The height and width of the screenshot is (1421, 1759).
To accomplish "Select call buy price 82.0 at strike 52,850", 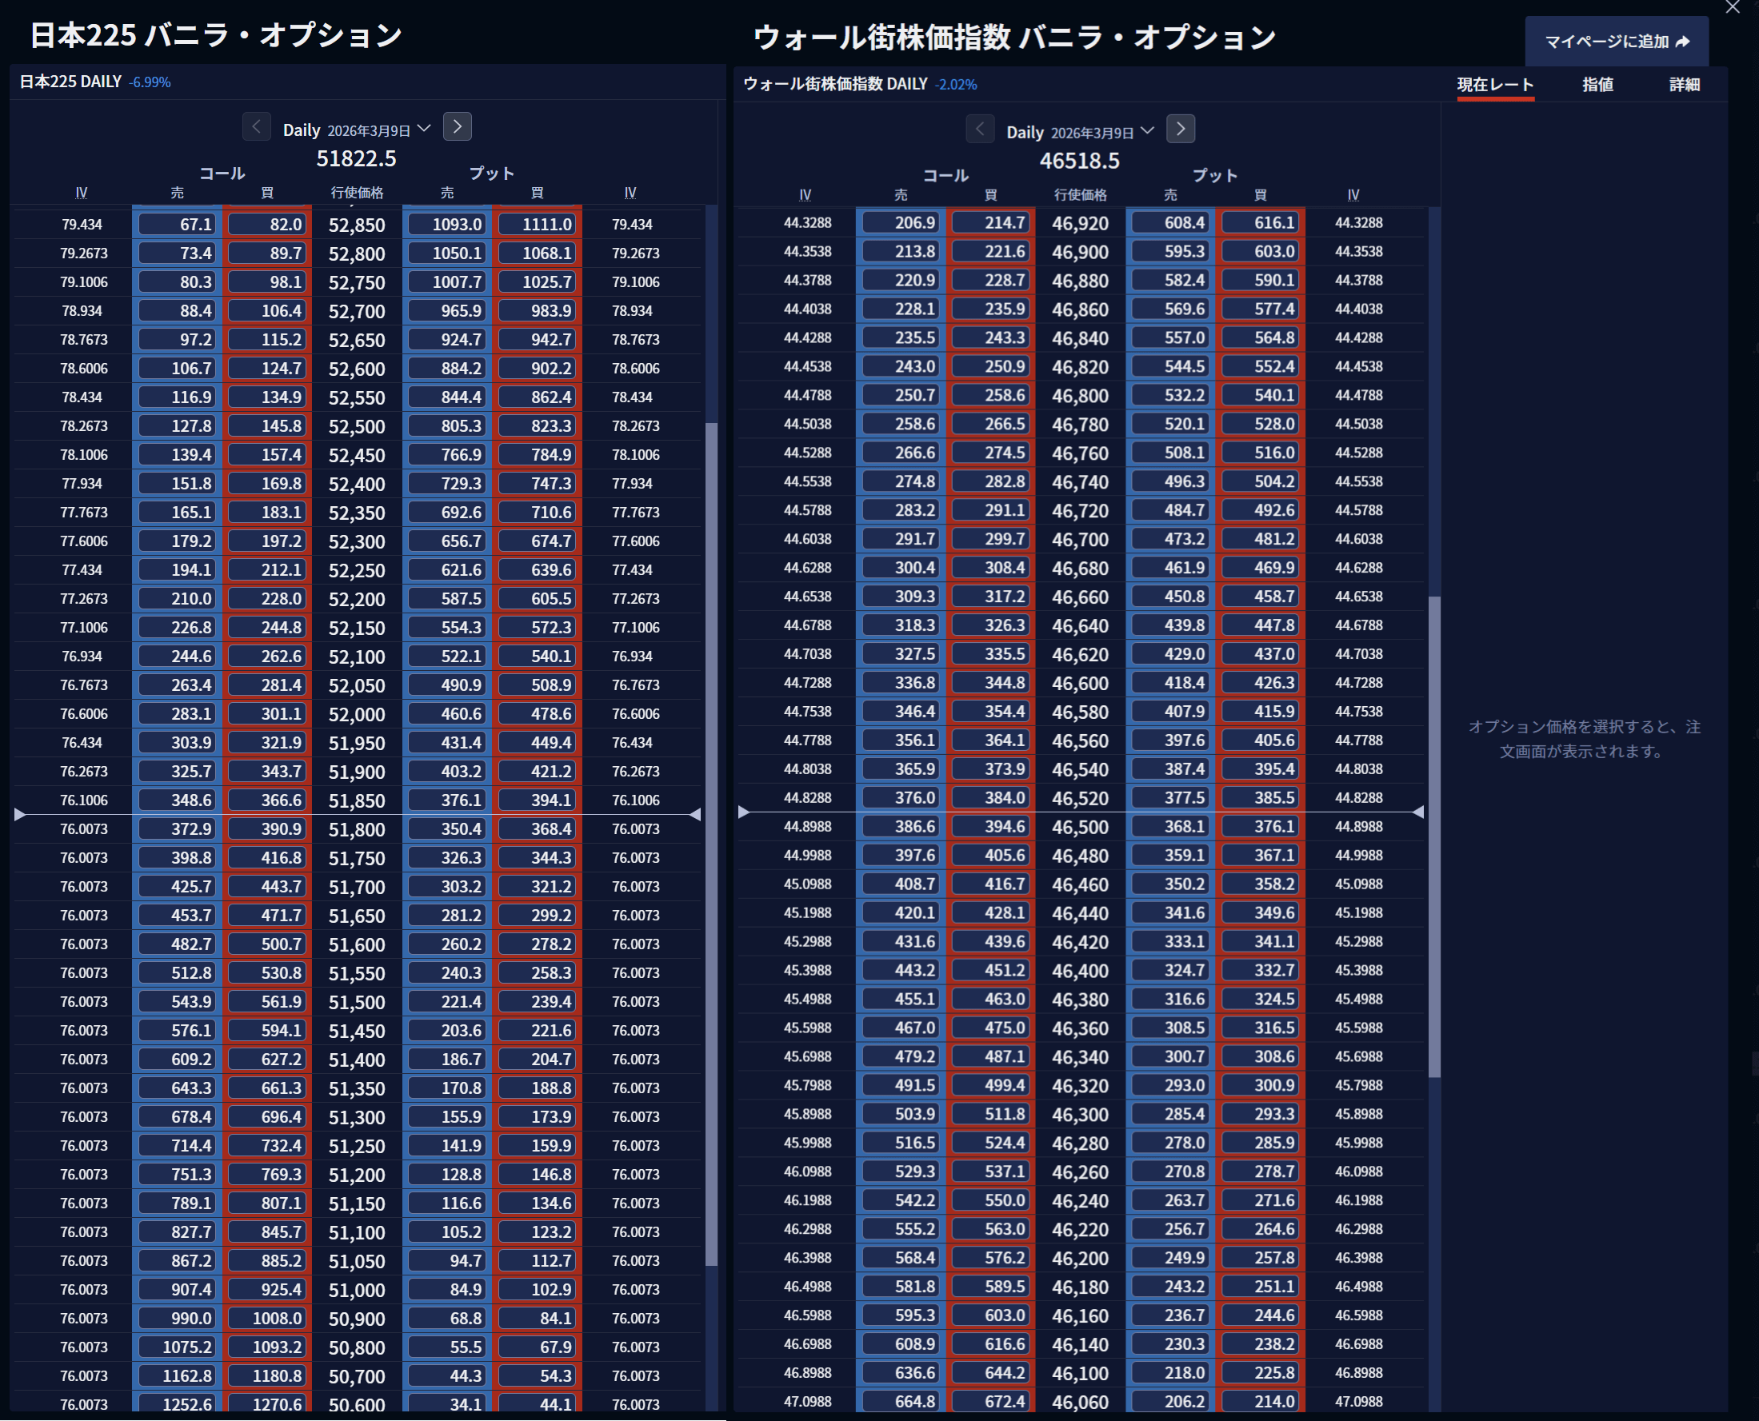I will pos(269,223).
